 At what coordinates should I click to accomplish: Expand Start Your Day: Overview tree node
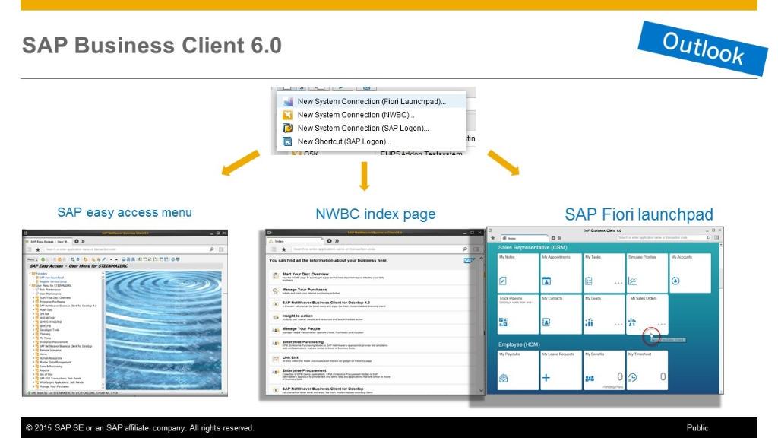[x=33, y=297]
